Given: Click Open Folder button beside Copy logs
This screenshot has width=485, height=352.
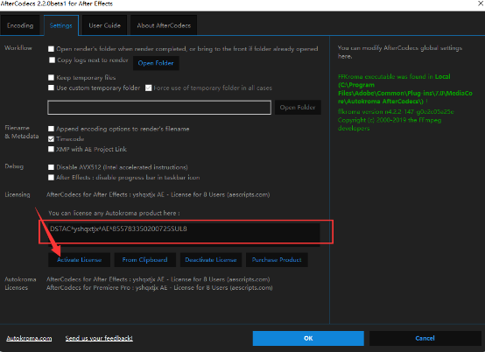Looking at the screenshot, I should 156,63.
